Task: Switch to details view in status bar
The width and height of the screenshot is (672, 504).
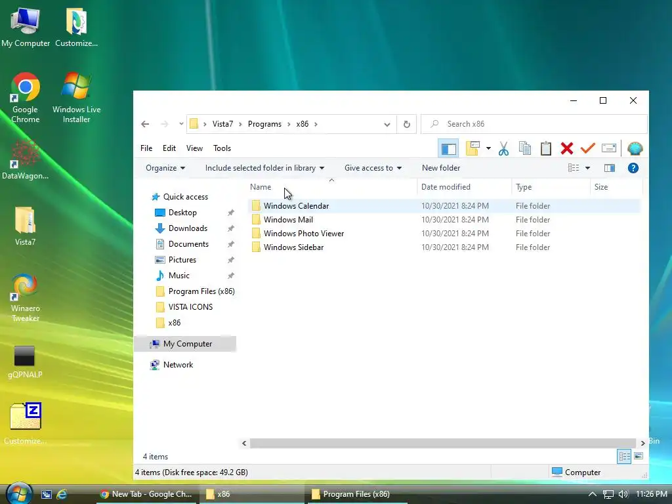Action: 624,457
